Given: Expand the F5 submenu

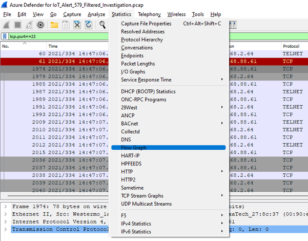Looking at the screenshot, I should [x=168, y=216].
